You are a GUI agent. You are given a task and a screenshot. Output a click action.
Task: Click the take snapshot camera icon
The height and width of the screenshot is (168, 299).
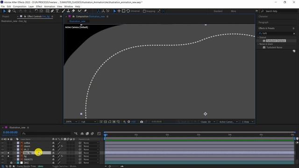click(142, 122)
